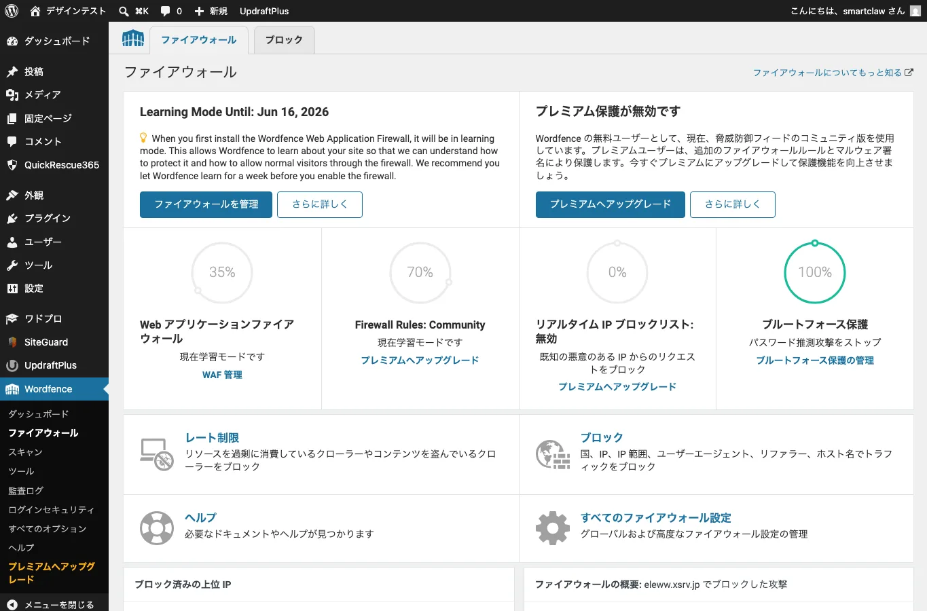
Task: Click the 0% IP blocklist progress circle
Action: [617, 273]
